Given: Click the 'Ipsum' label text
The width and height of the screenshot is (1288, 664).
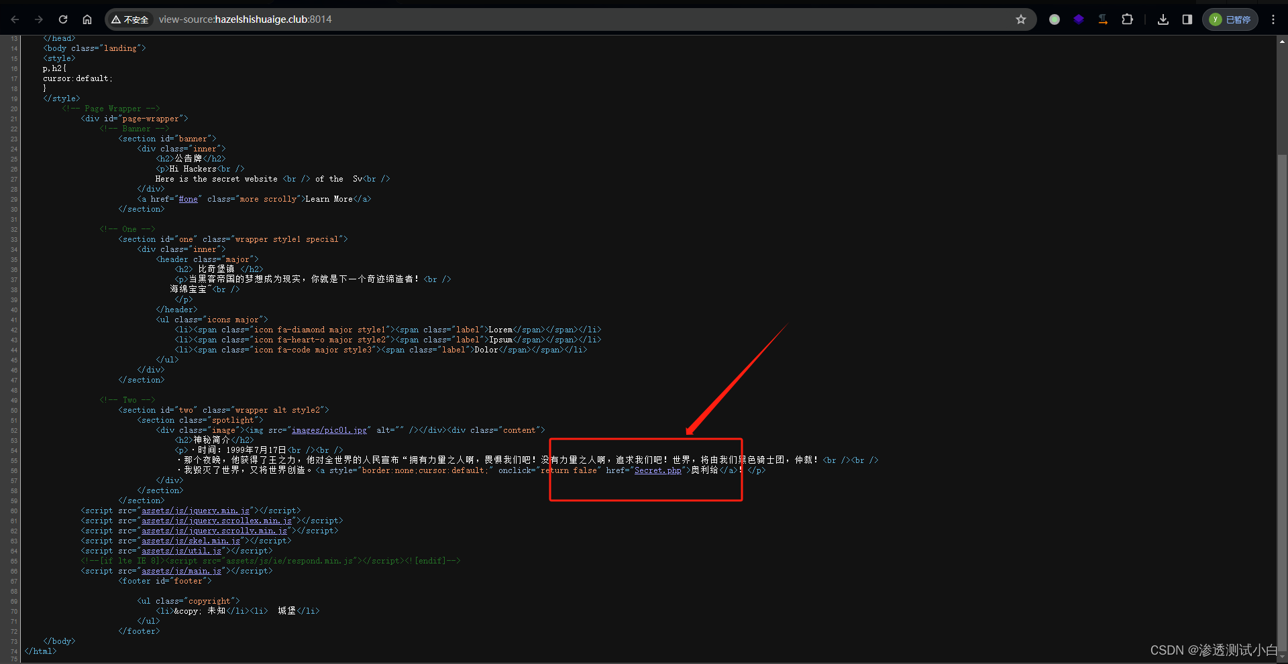Looking at the screenshot, I should (500, 340).
